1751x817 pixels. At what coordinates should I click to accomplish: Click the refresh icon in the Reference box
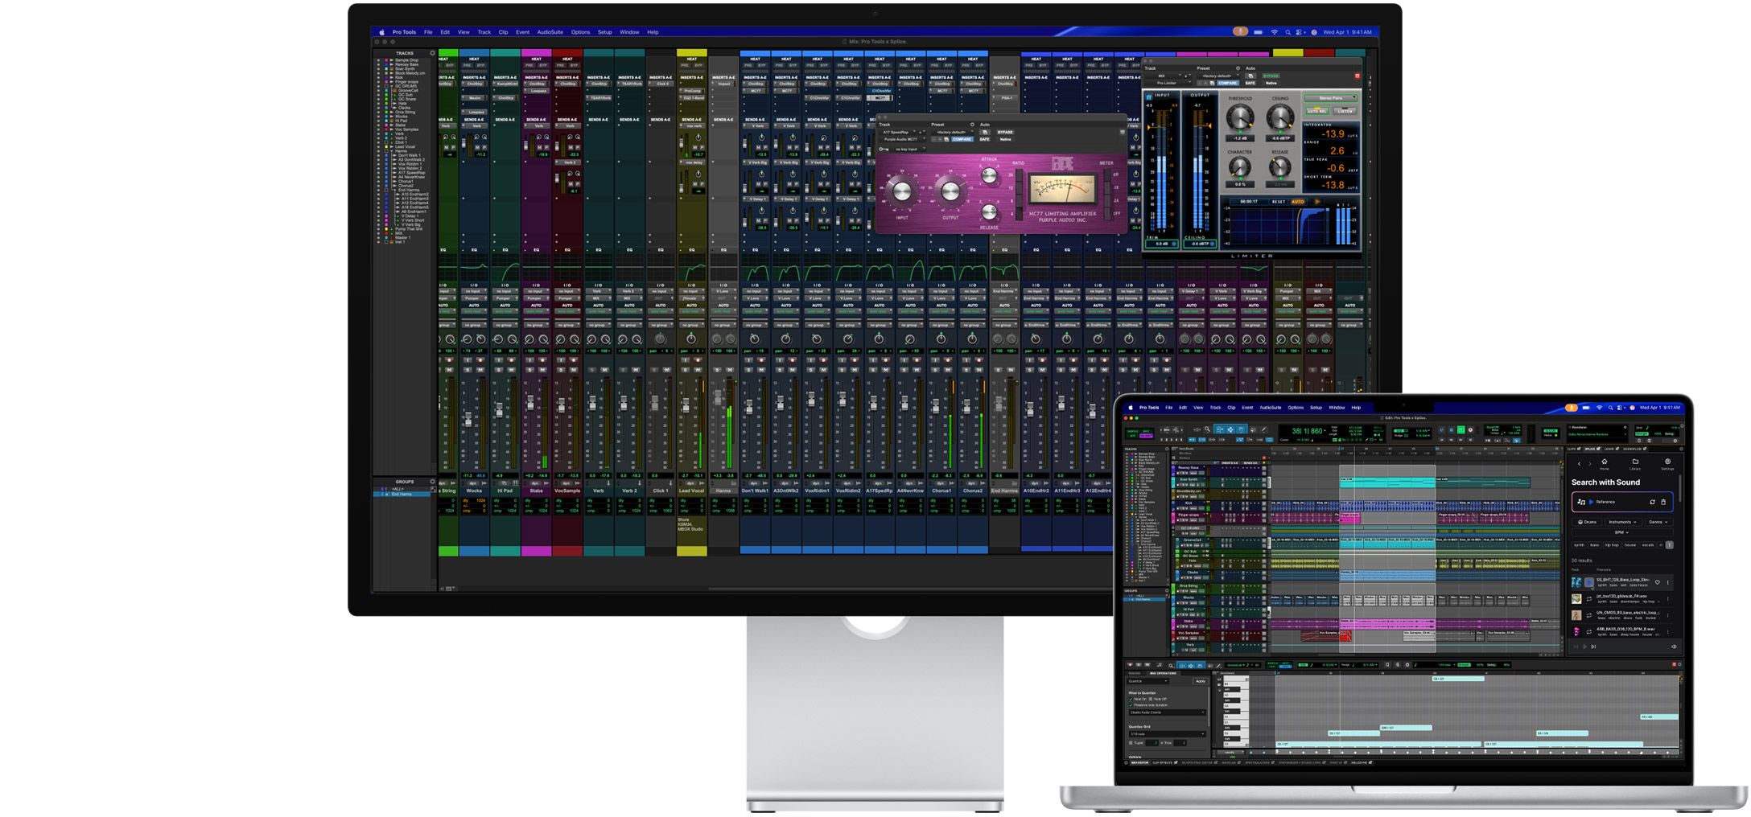(1652, 502)
